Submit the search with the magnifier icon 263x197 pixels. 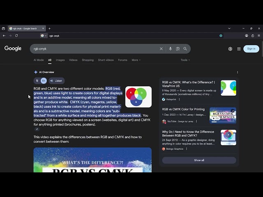185,49
